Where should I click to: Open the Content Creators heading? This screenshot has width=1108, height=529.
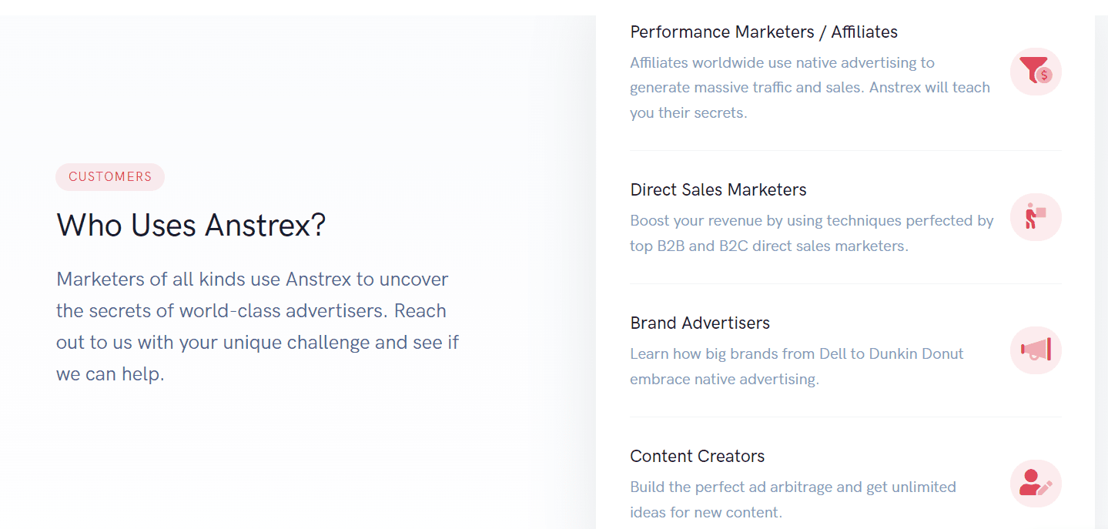698,457
